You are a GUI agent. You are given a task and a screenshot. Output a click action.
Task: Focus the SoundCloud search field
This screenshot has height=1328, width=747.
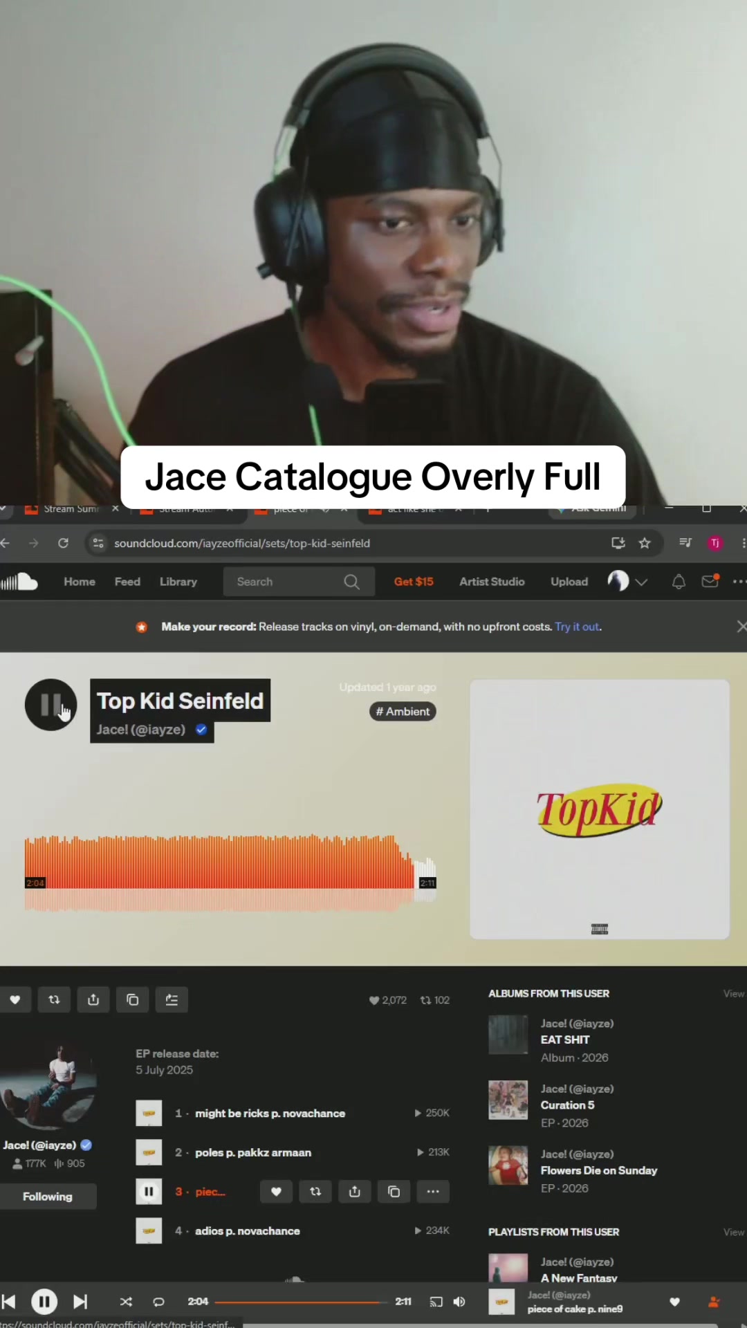(299, 582)
